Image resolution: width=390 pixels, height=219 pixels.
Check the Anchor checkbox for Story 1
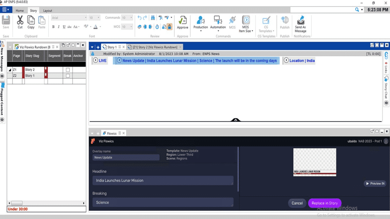68,76
